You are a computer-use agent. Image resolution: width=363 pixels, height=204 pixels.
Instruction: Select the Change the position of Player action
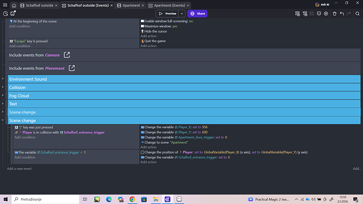(224, 152)
